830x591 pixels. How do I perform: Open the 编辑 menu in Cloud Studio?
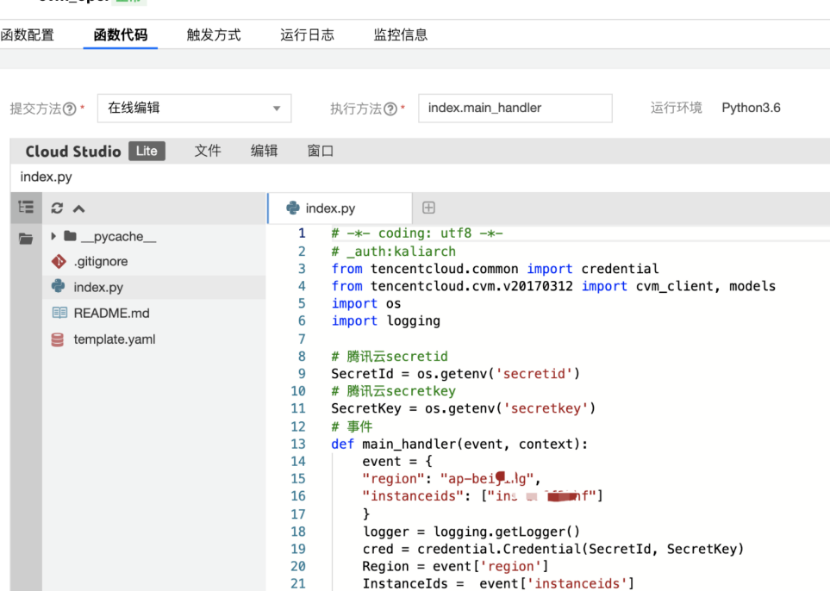pyautogui.click(x=264, y=151)
